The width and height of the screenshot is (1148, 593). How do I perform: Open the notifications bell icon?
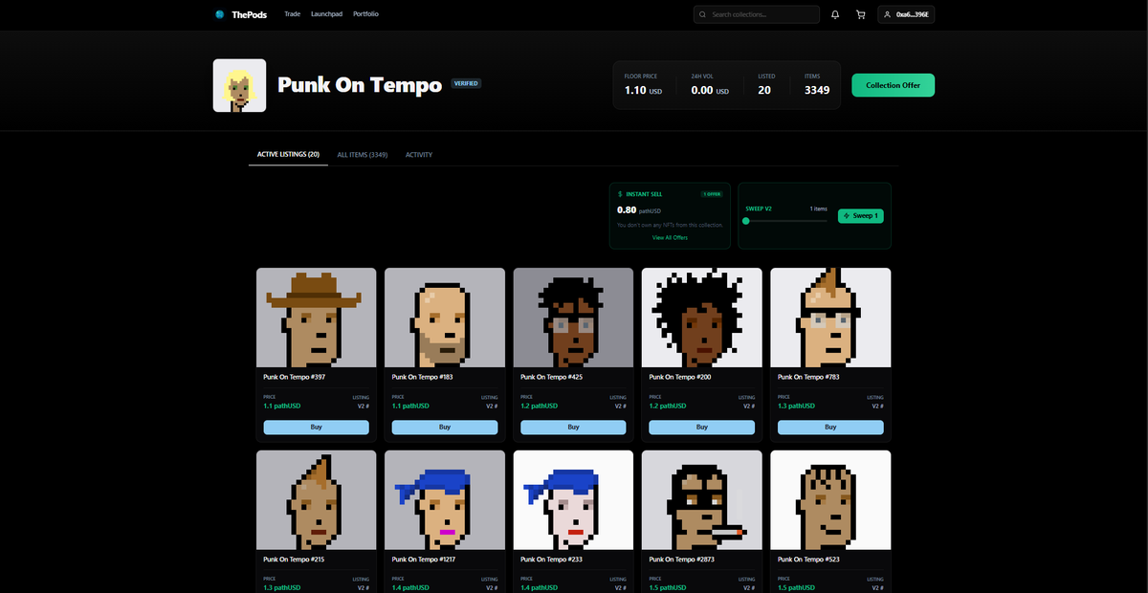835,14
